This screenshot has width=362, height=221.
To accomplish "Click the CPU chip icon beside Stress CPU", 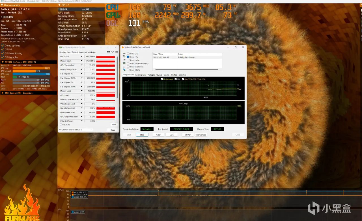I will (x=124, y=53).
